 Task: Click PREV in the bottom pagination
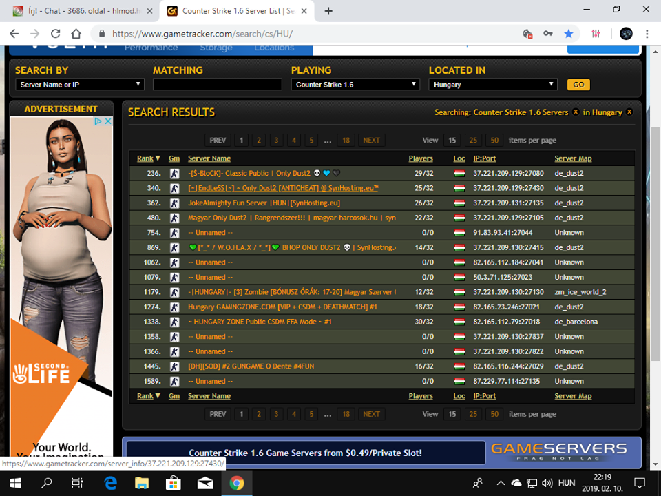point(218,414)
